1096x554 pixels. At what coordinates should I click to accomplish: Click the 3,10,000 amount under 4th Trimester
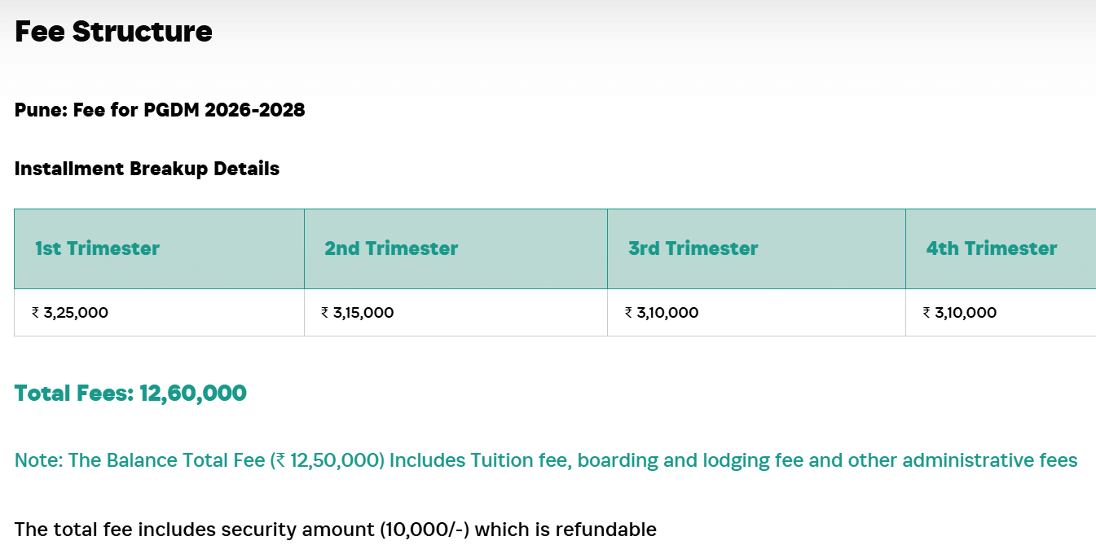pos(965,313)
